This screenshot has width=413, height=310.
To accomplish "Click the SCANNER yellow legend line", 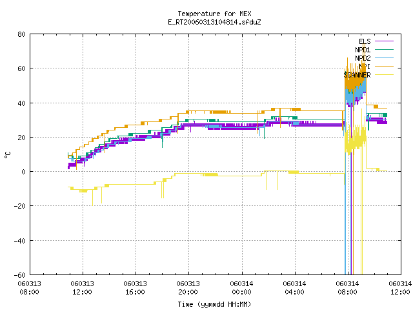I will pyautogui.click(x=384, y=75).
